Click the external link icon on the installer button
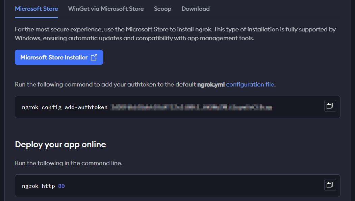 tap(94, 57)
